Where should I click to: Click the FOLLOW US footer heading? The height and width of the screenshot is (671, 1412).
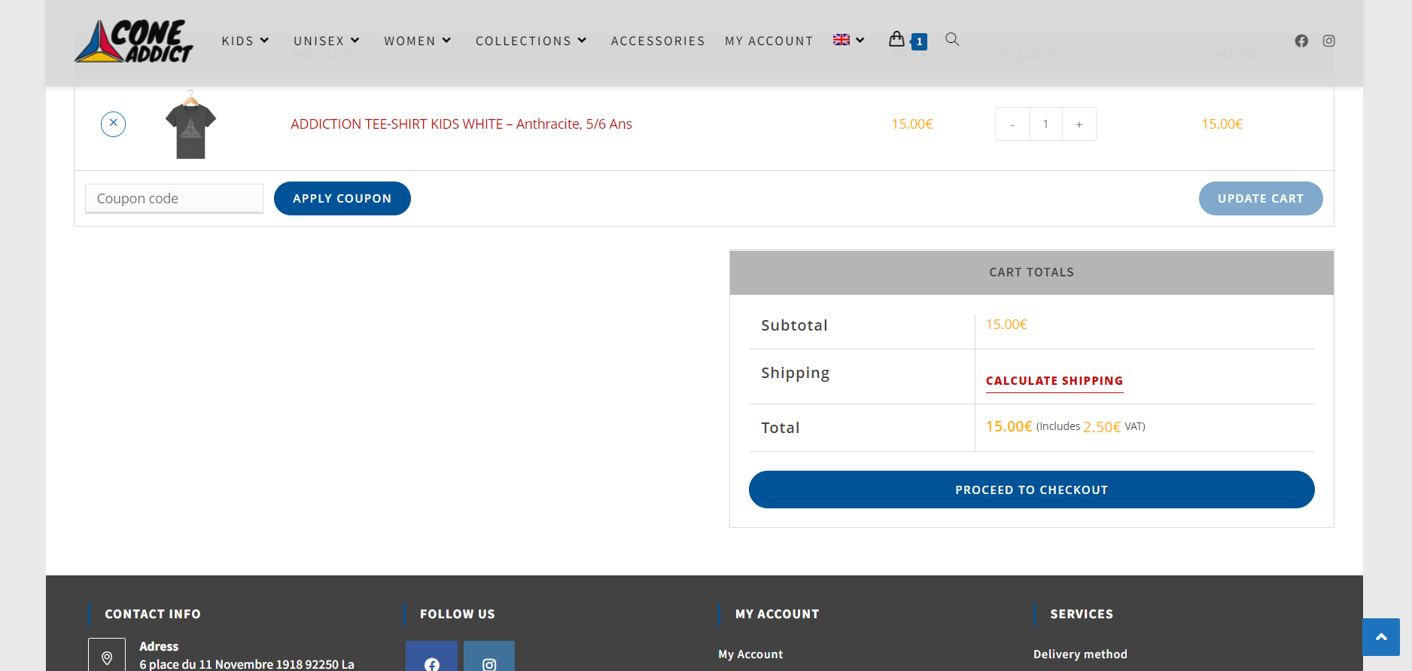point(458,615)
